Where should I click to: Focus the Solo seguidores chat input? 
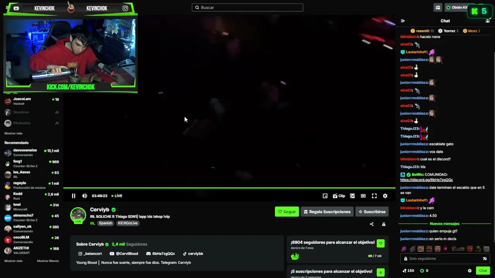coord(445,259)
